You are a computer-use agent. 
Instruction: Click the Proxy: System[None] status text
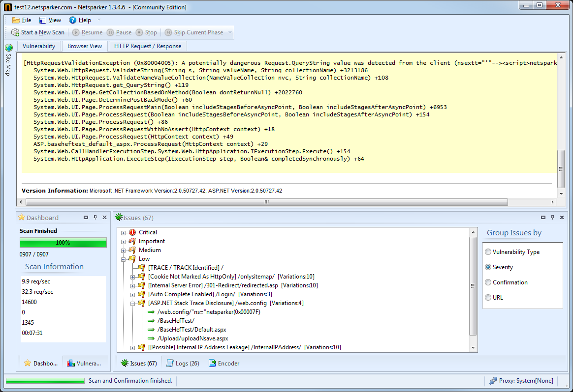[x=526, y=381]
